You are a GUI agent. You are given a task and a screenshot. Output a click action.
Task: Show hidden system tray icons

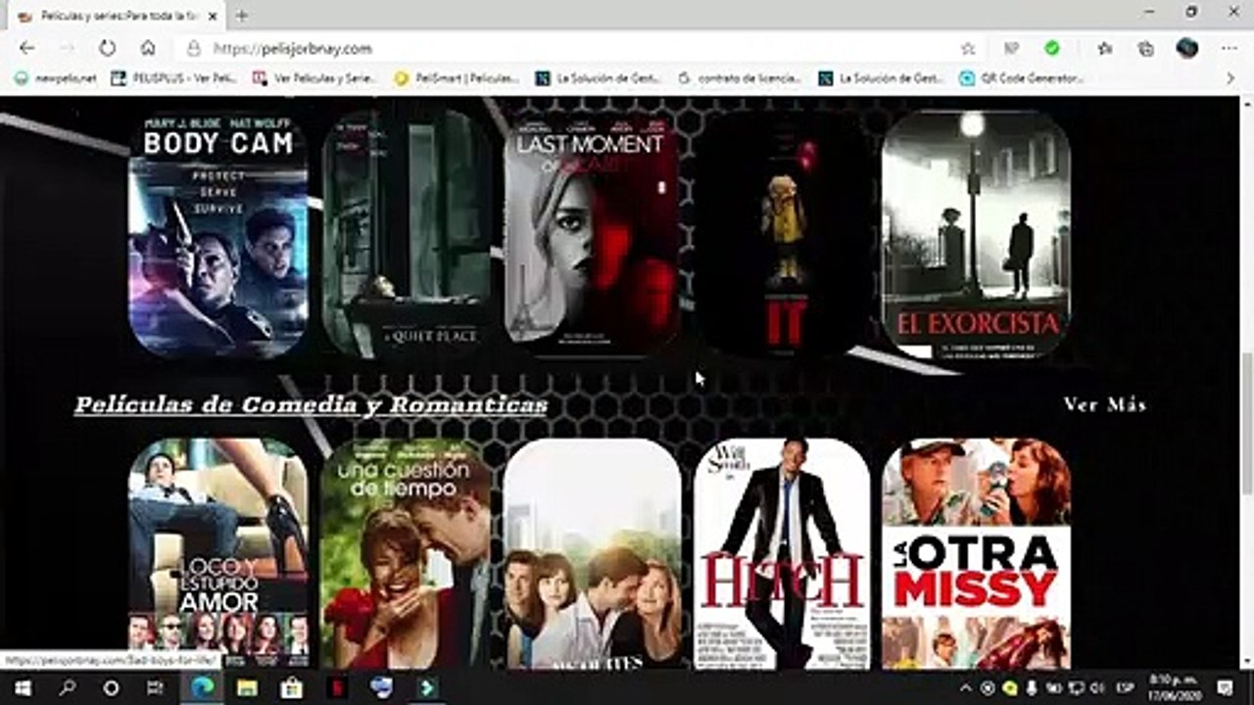click(966, 687)
